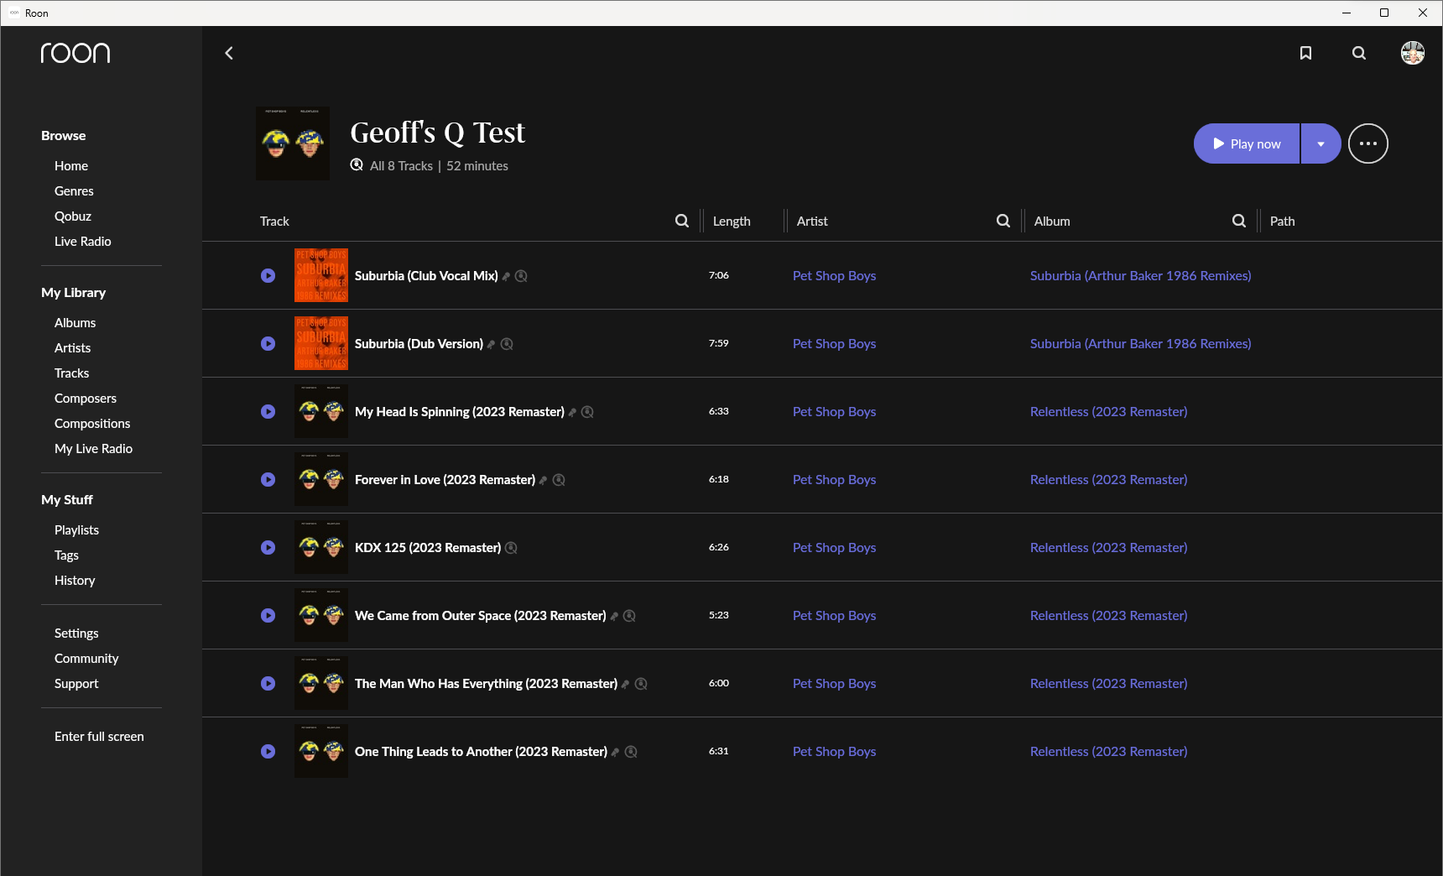Click Qobuz icon beside Suburbia (Dub Version)
1443x876 pixels.
click(x=507, y=344)
